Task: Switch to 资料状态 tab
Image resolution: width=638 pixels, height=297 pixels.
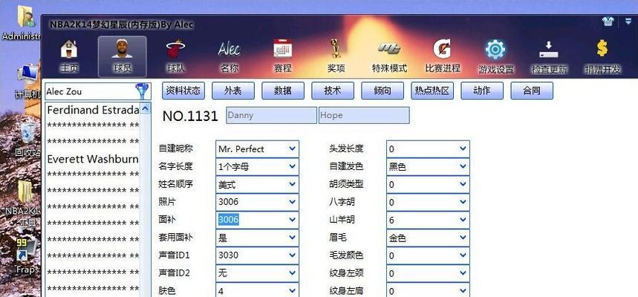Action: coord(183,91)
